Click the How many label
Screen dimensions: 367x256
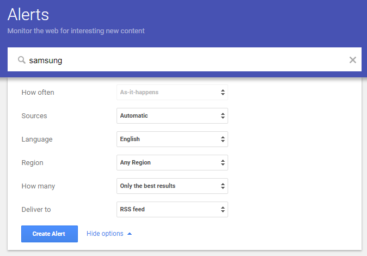[38, 186]
